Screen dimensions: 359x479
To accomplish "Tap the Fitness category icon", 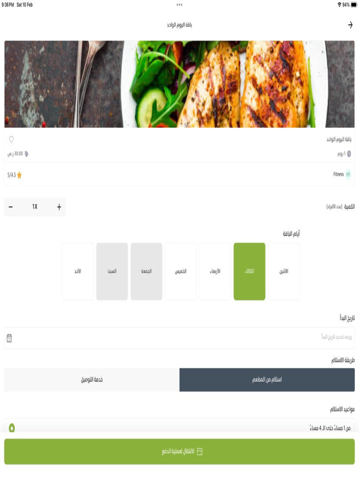I will pyautogui.click(x=348, y=175).
